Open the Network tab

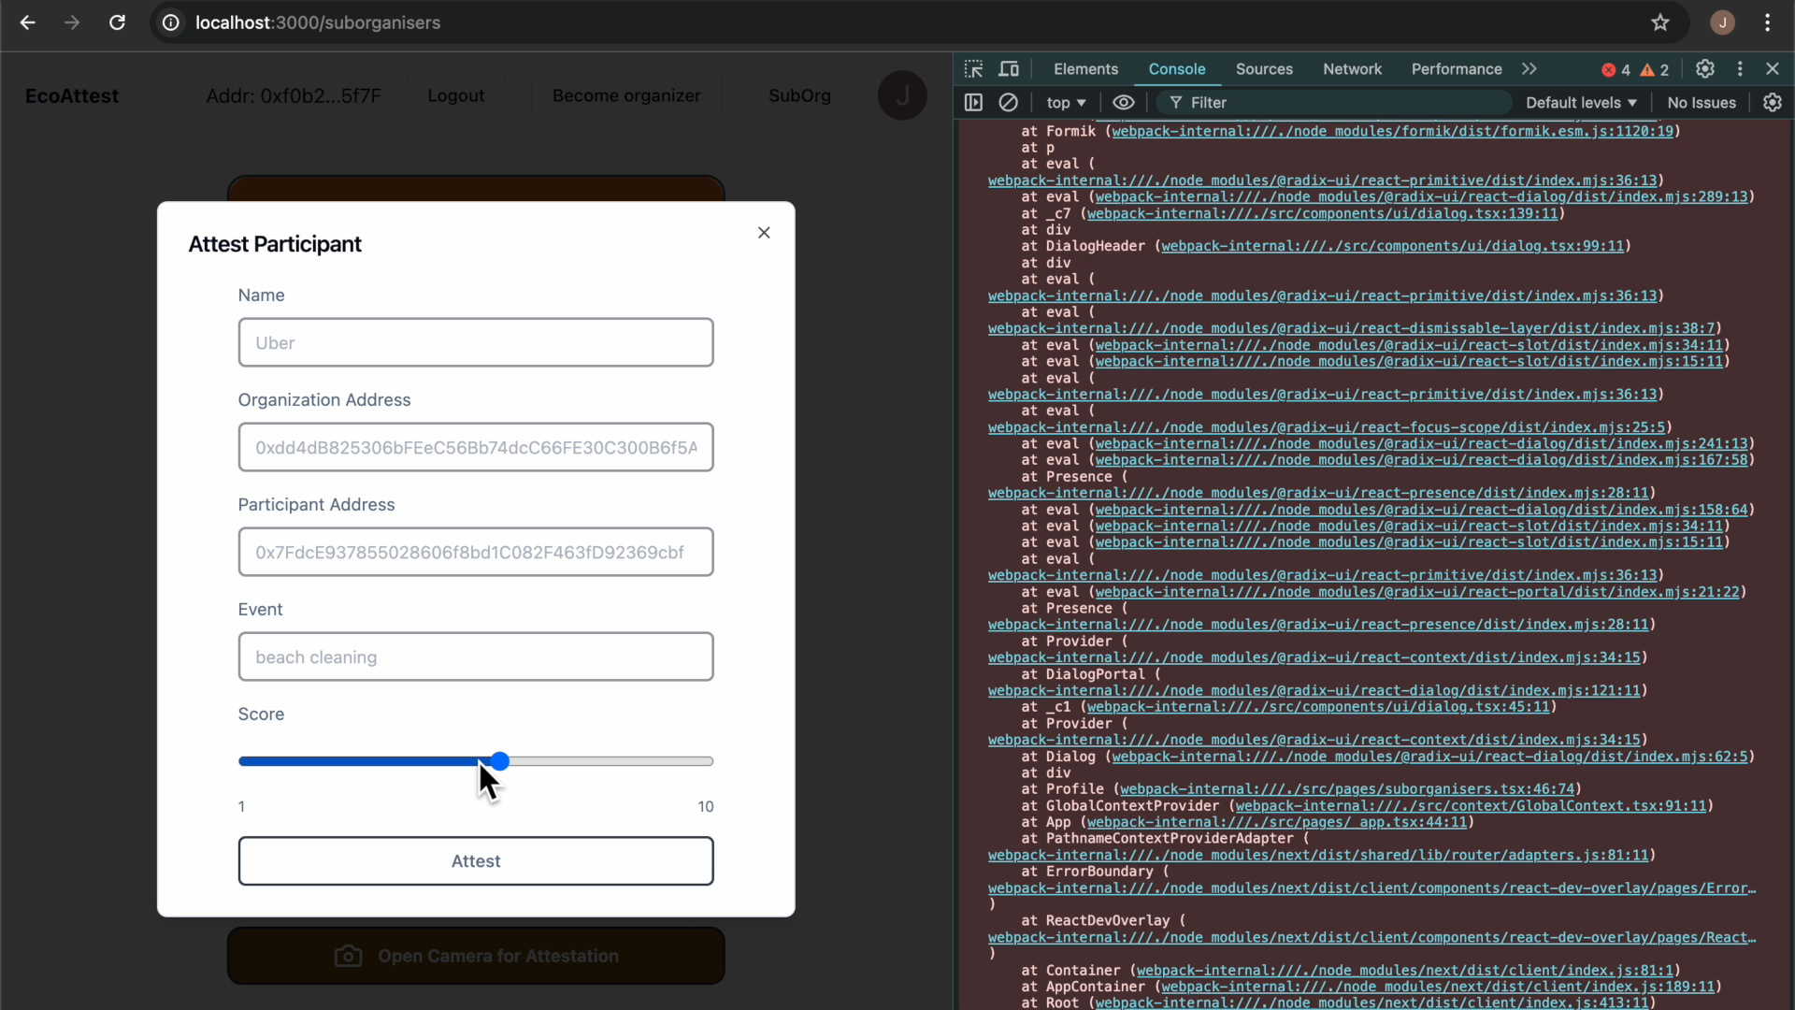[x=1352, y=69]
